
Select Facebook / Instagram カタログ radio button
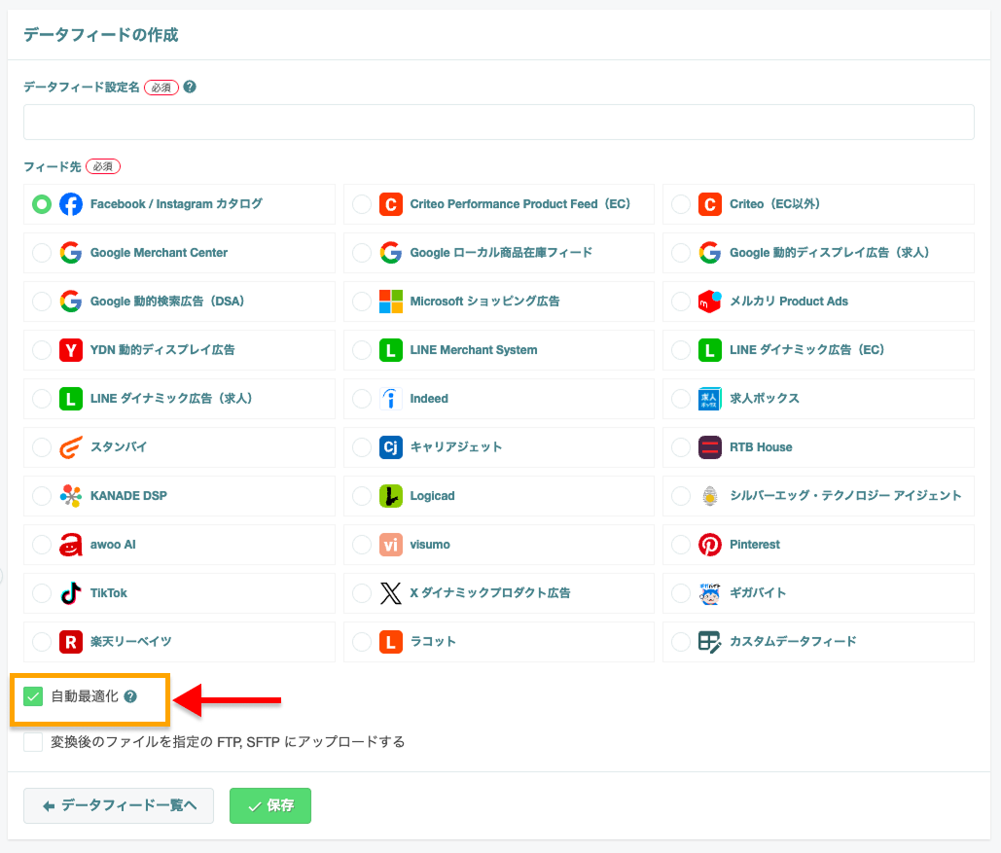click(x=42, y=204)
